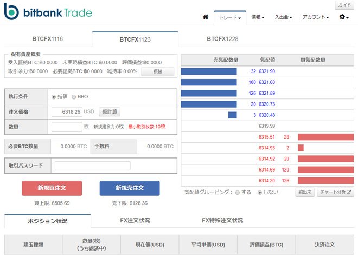The height and width of the screenshot is (257, 358).
Task: Expand the 入出金 dropdown menu
Action: pyautogui.click(x=283, y=17)
